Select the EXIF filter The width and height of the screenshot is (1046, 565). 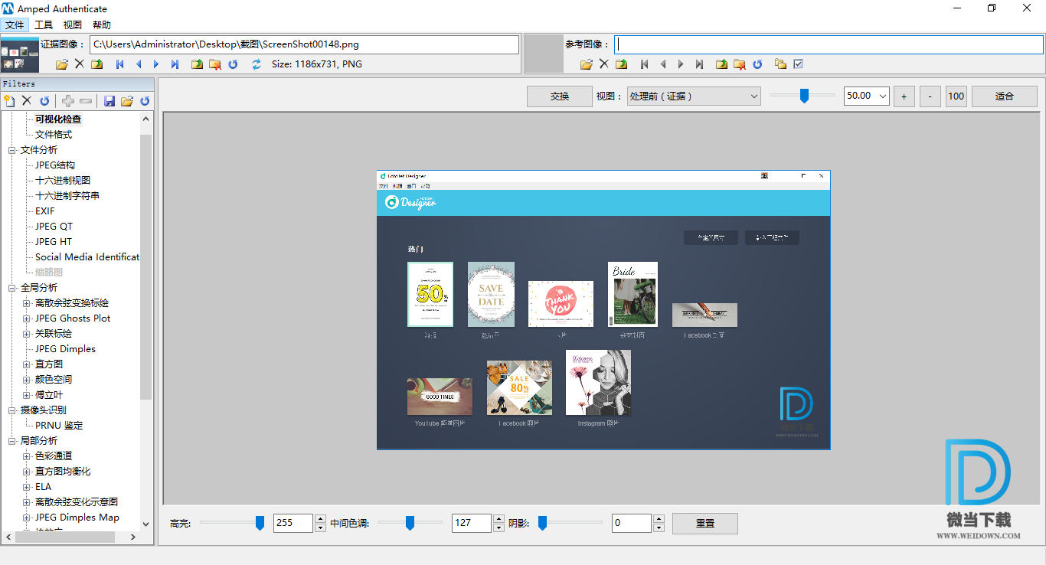click(x=45, y=211)
